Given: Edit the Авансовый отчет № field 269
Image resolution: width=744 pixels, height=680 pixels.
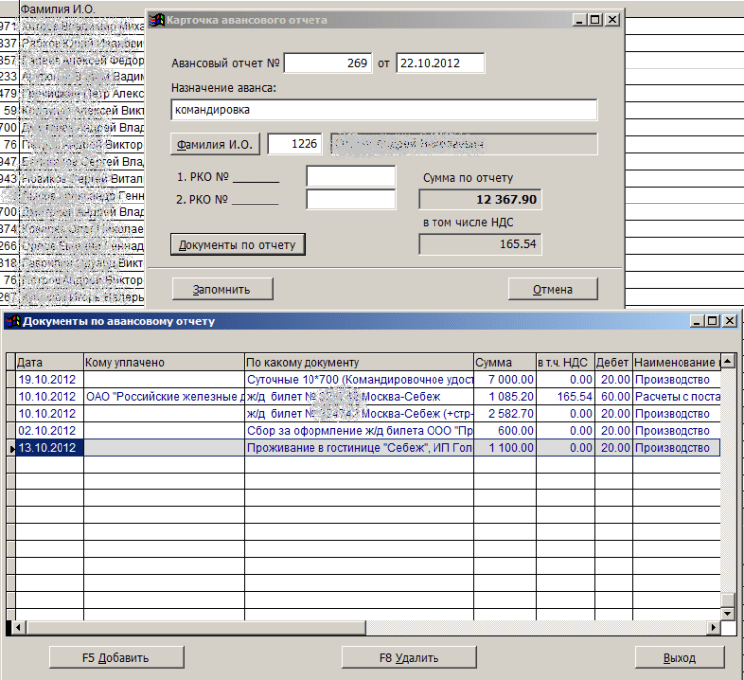Looking at the screenshot, I should coord(327,63).
